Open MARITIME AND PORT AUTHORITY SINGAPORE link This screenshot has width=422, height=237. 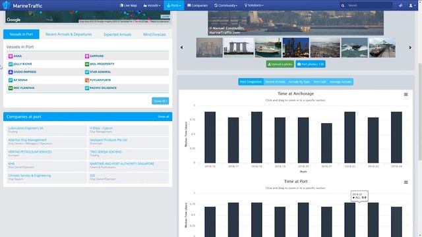point(122,164)
